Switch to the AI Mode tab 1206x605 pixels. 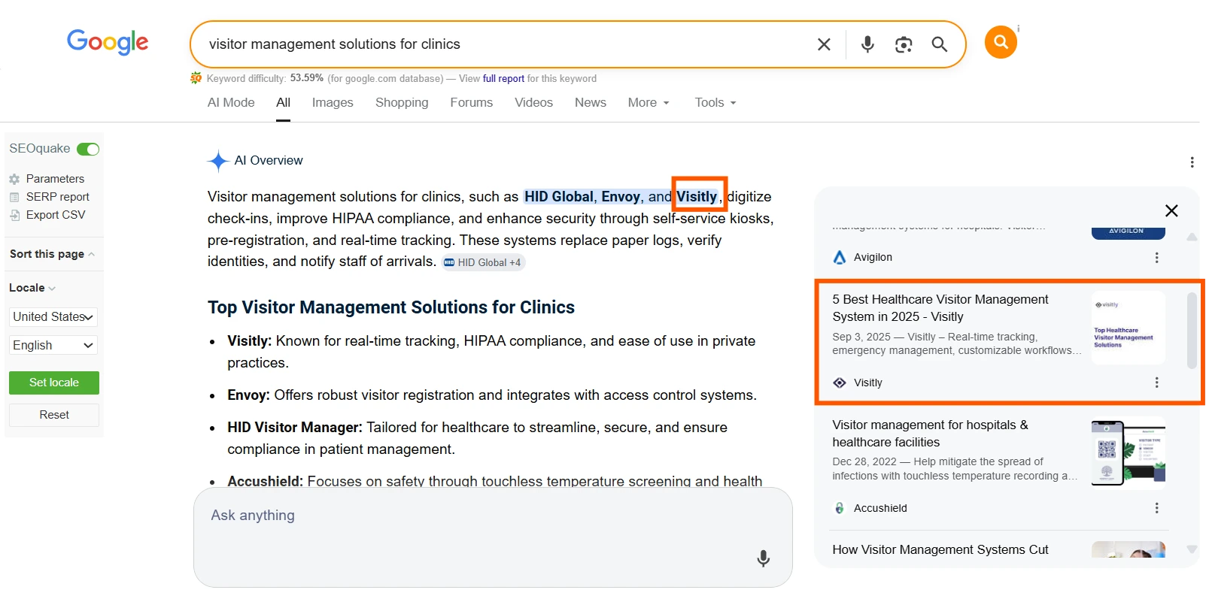tap(231, 103)
